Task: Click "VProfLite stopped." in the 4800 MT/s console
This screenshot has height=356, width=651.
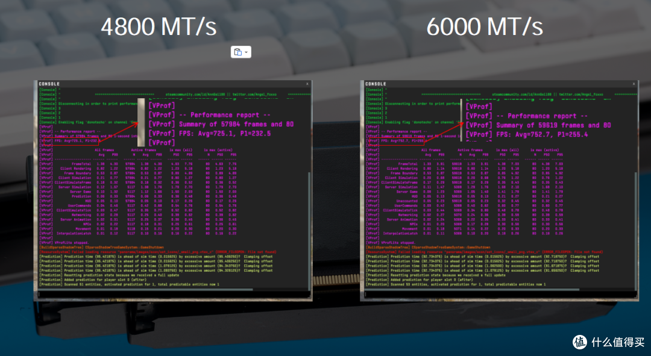Action: coord(72,243)
